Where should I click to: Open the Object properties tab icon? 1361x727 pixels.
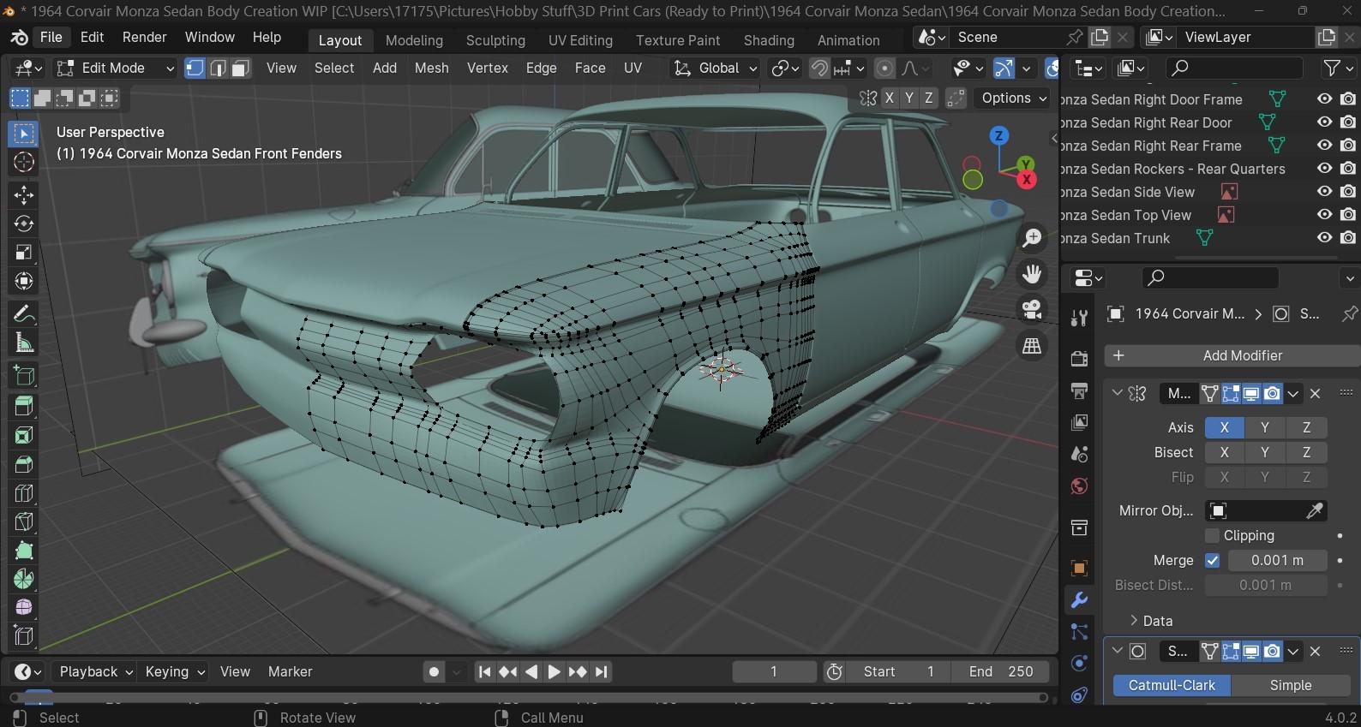1080,568
